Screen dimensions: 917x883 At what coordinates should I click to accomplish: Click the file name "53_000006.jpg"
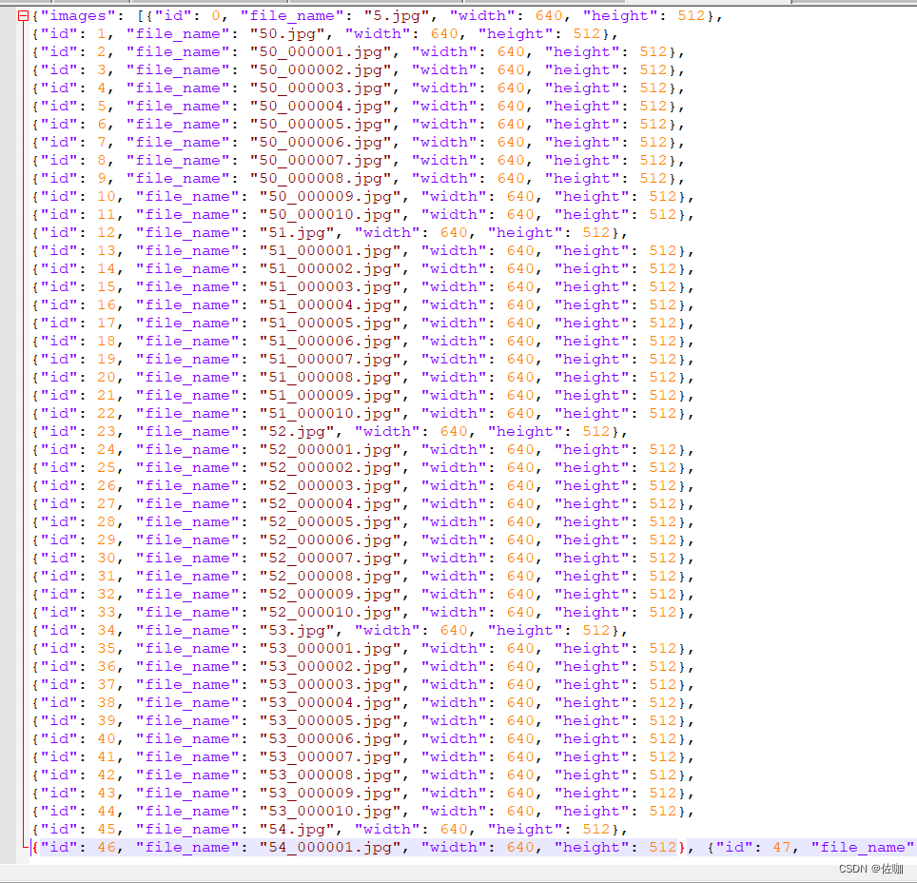click(x=329, y=739)
